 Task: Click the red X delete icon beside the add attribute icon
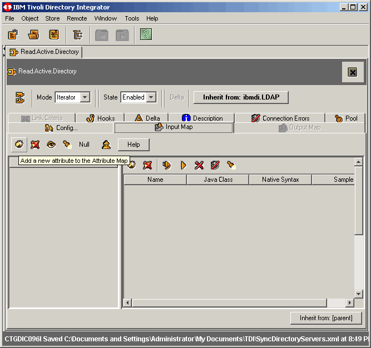pyautogui.click(x=35, y=145)
